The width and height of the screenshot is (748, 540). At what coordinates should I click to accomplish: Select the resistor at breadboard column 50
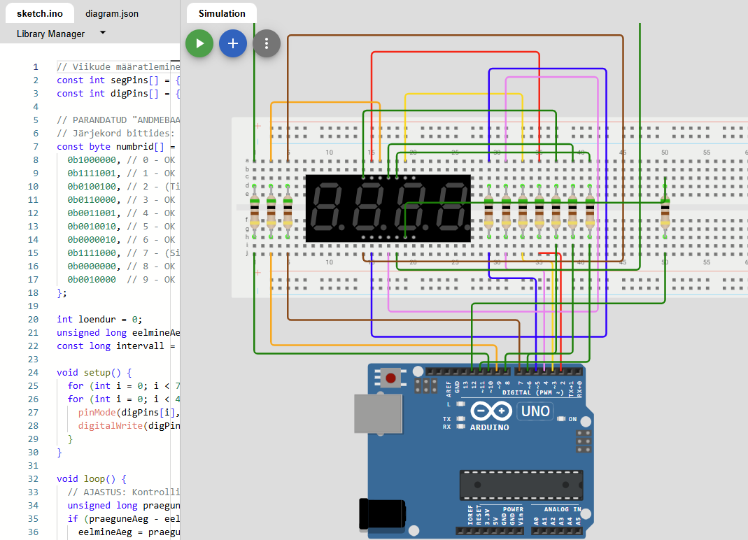pyautogui.click(x=665, y=211)
